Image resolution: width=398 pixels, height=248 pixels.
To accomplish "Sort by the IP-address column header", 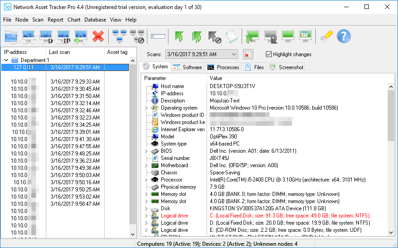I will (x=23, y=52).
